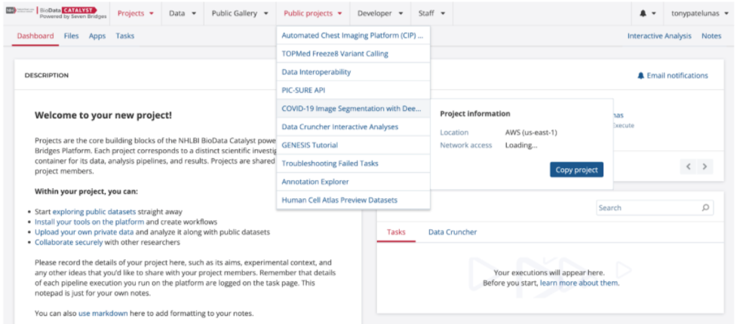Open Install your tools on the platform link
Viewport: 740px width, 324px height.
click(89, 222)
